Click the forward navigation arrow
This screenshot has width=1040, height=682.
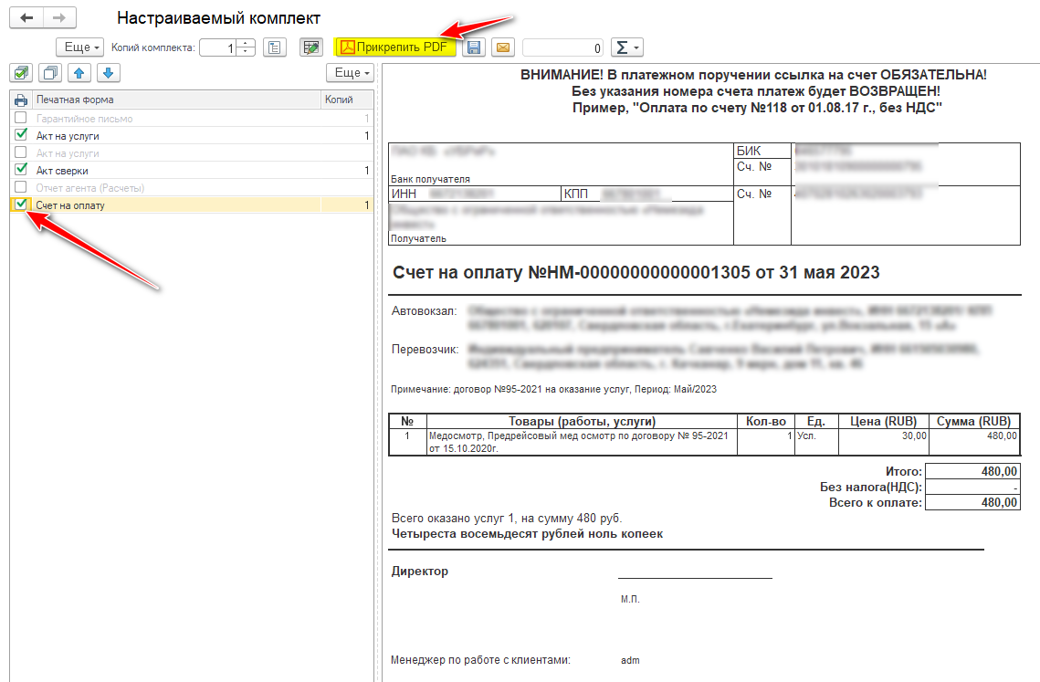coord(59,18)
